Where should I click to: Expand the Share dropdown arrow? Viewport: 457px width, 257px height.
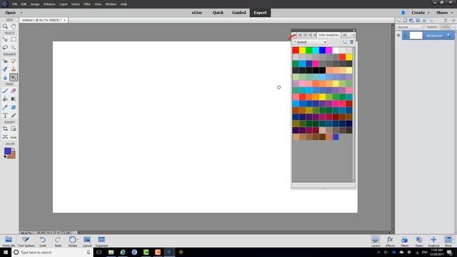[452, 13]
